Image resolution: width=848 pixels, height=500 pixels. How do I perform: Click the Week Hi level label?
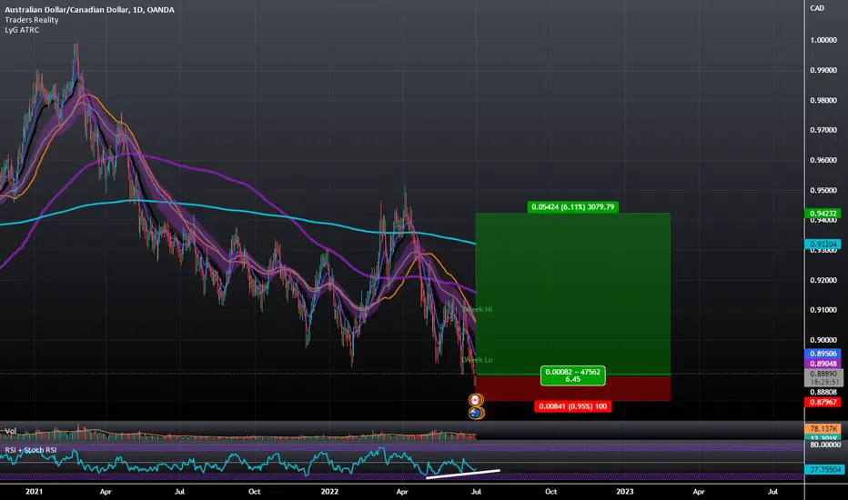point(478,310)
